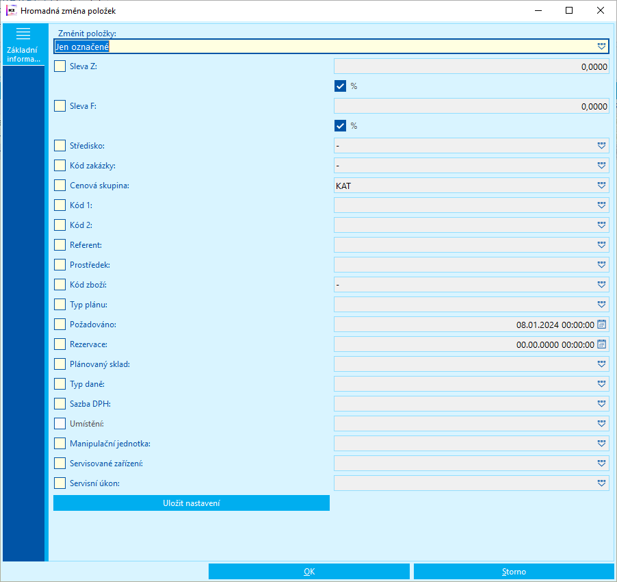Enable the Sazba DPH checkbox

60,403
